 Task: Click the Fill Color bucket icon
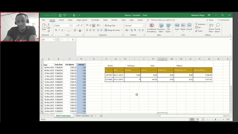(75, 30)
